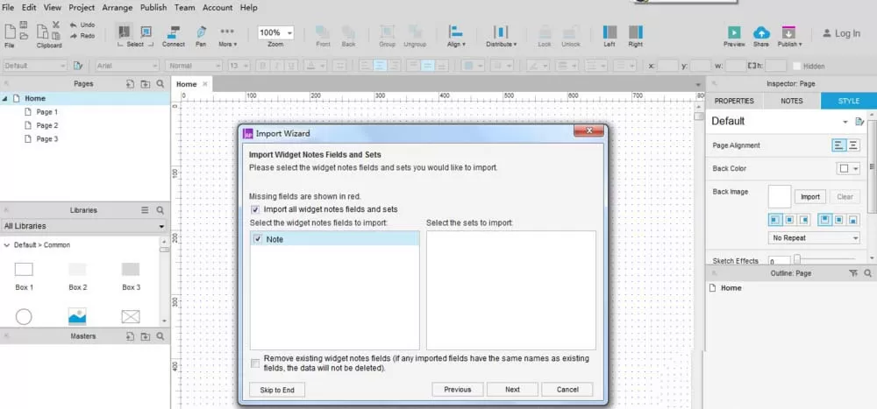
Task: Collapse the Home page tree node
Action: (5, 98)
